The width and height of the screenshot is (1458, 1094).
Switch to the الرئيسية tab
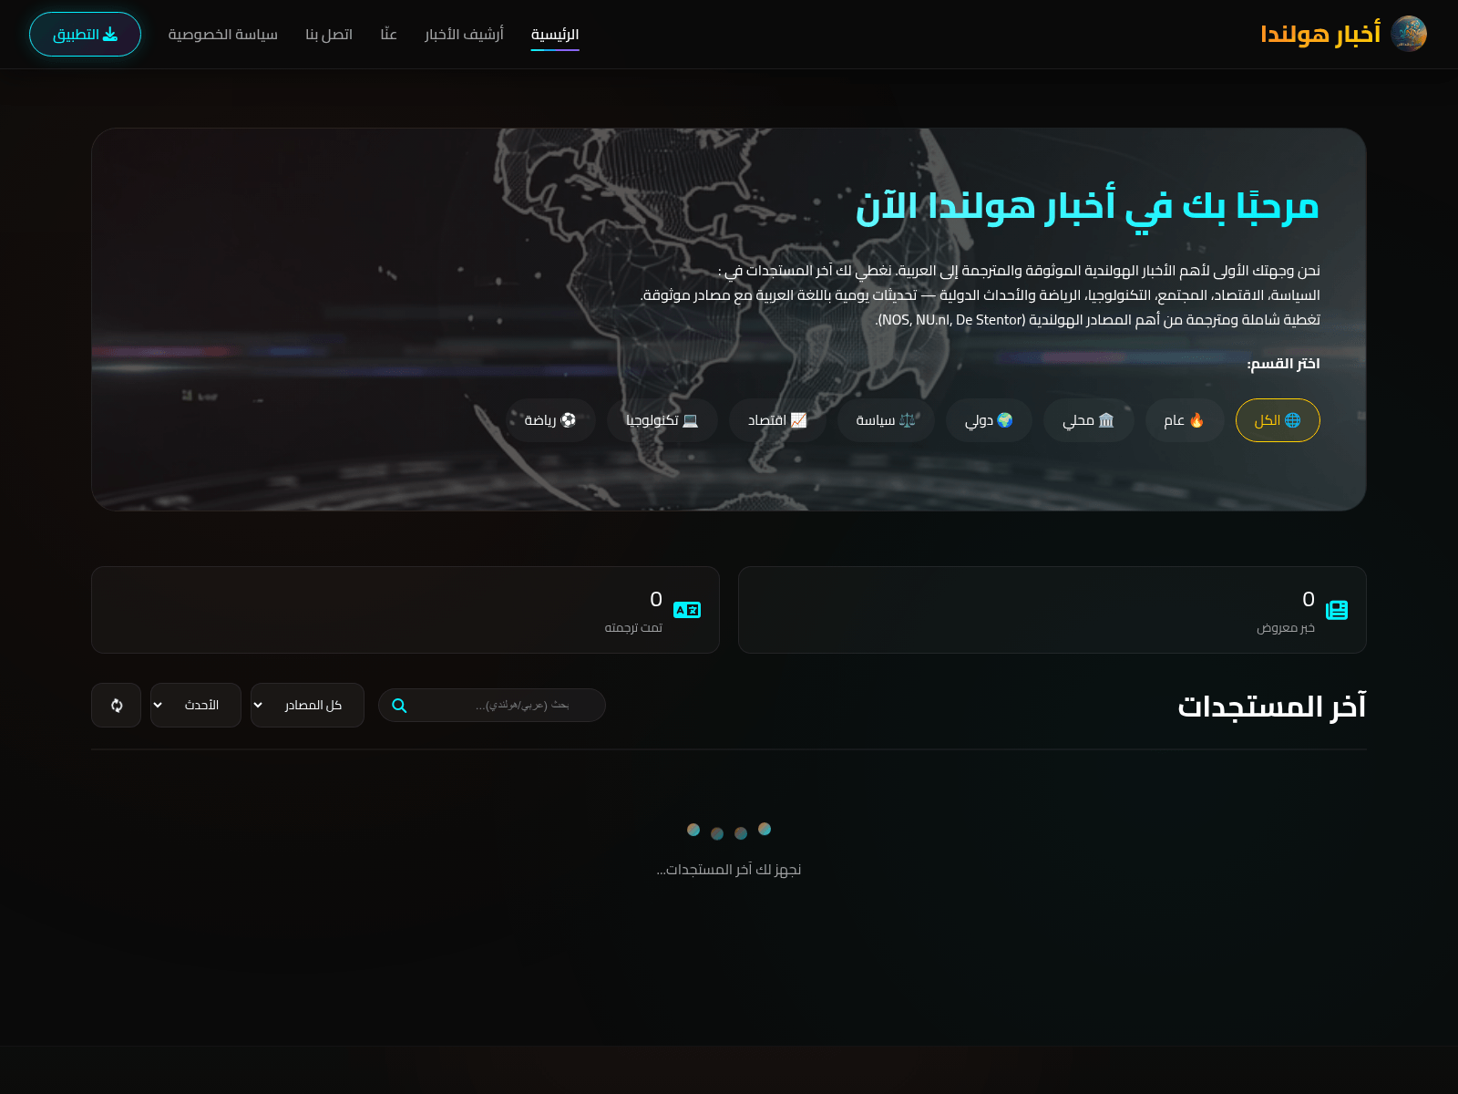pos(555,34)
